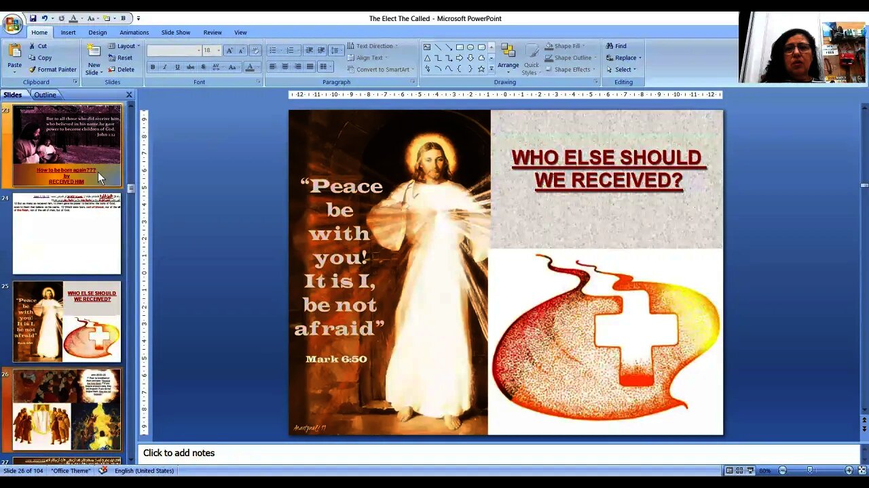869x488 pixels.
Task: Switch to the Outline pane tab
Action: click(x=45, y=95)
